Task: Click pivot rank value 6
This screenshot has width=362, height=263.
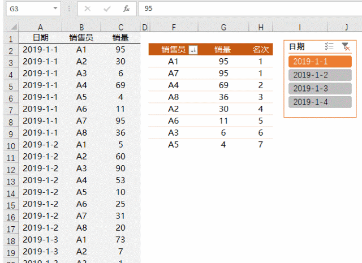Action: 260,133
